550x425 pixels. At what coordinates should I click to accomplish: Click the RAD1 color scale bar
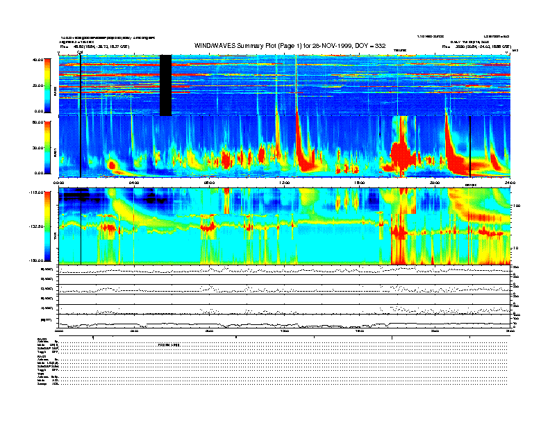coord(47,148)
